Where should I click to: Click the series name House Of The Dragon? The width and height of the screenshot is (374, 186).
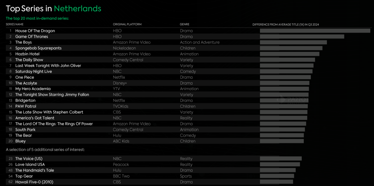[35, 31]
